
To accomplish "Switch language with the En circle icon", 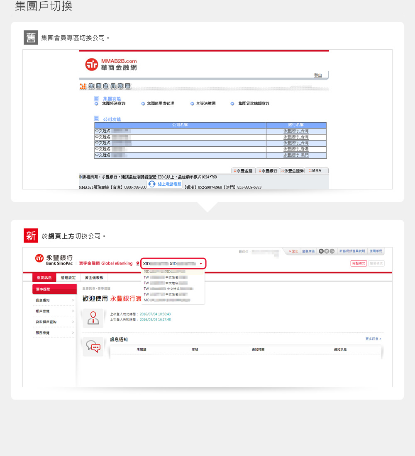I will [332, 251].
